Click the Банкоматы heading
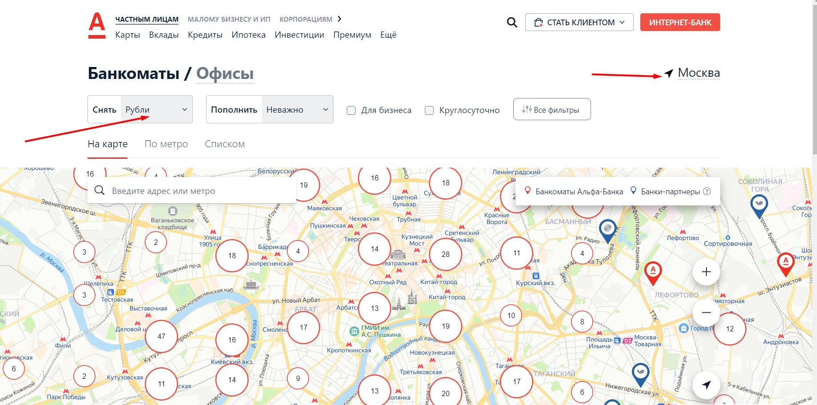The width and height of the screenshot is (817, 405). point(134,73)
